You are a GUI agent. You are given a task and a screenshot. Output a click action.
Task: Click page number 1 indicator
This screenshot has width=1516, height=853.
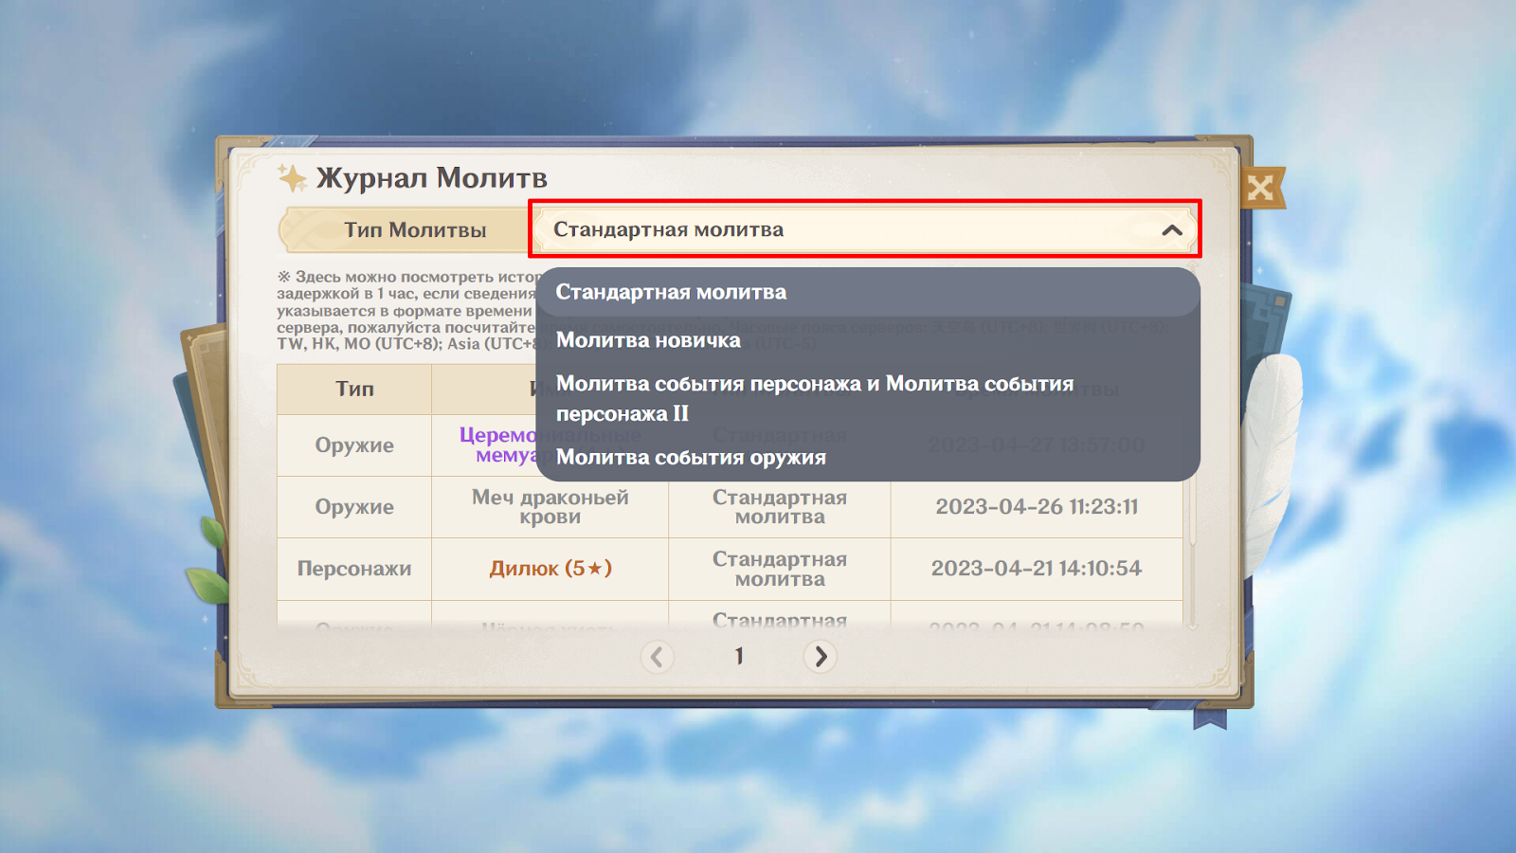[x=739, y=656]
